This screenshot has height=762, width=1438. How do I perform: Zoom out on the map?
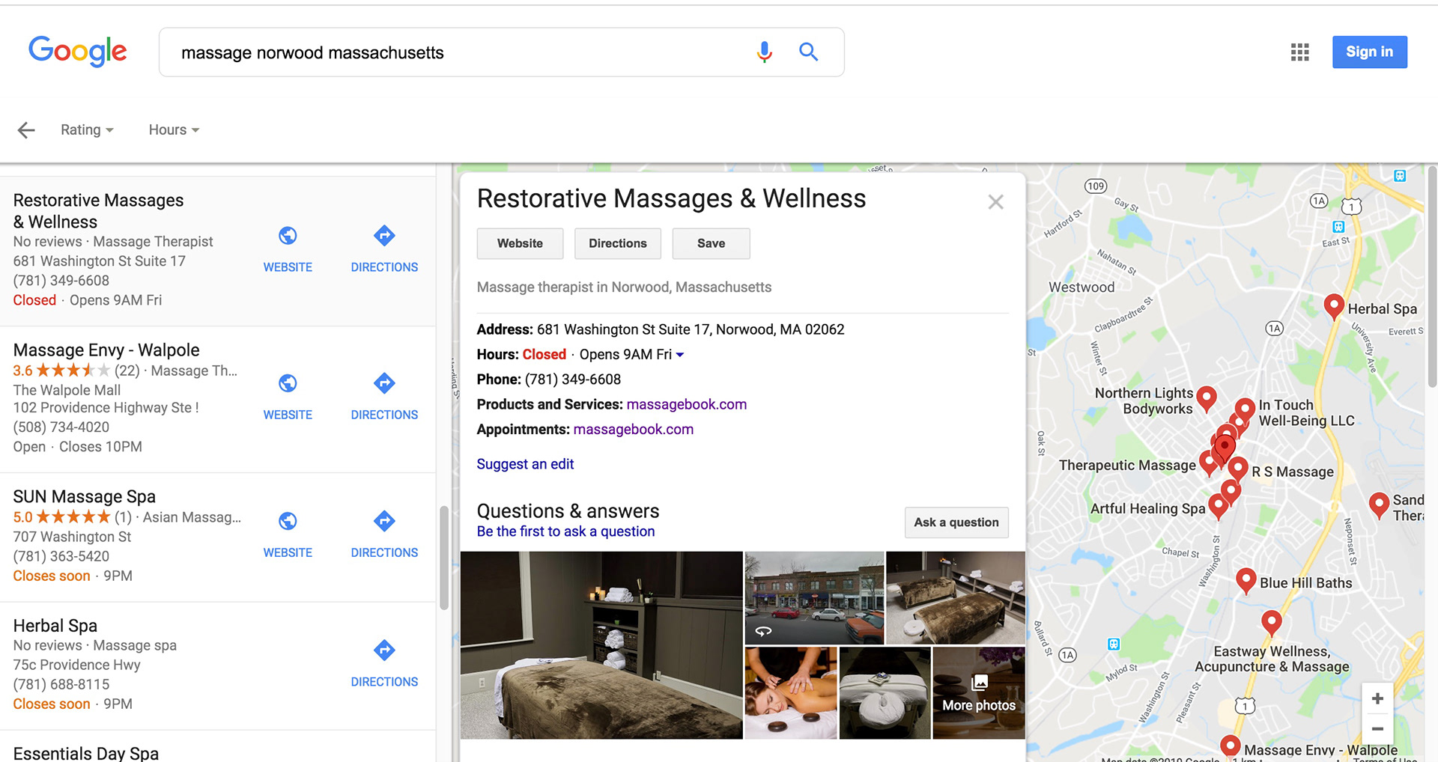tap(1377, 728)
